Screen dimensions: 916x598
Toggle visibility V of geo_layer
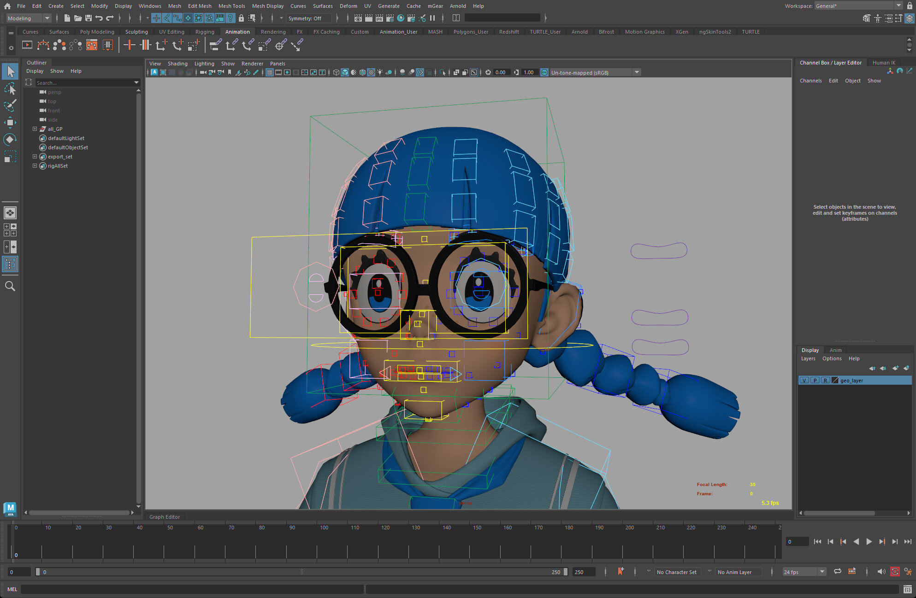click(x=804, y=381)
